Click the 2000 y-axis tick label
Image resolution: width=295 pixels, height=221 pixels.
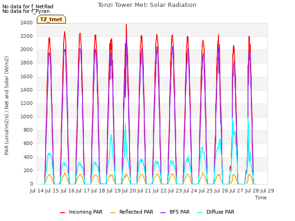pyautogui.click(x=27, y=50)
